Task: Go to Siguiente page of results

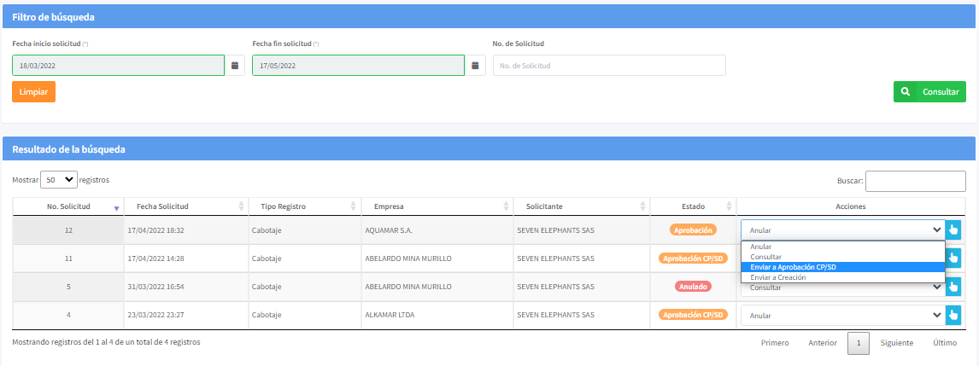Action: [x=897, y=343]
